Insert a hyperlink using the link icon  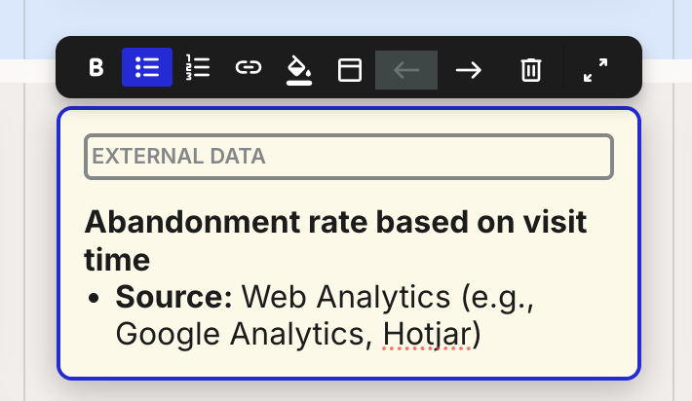coord(249,68)
